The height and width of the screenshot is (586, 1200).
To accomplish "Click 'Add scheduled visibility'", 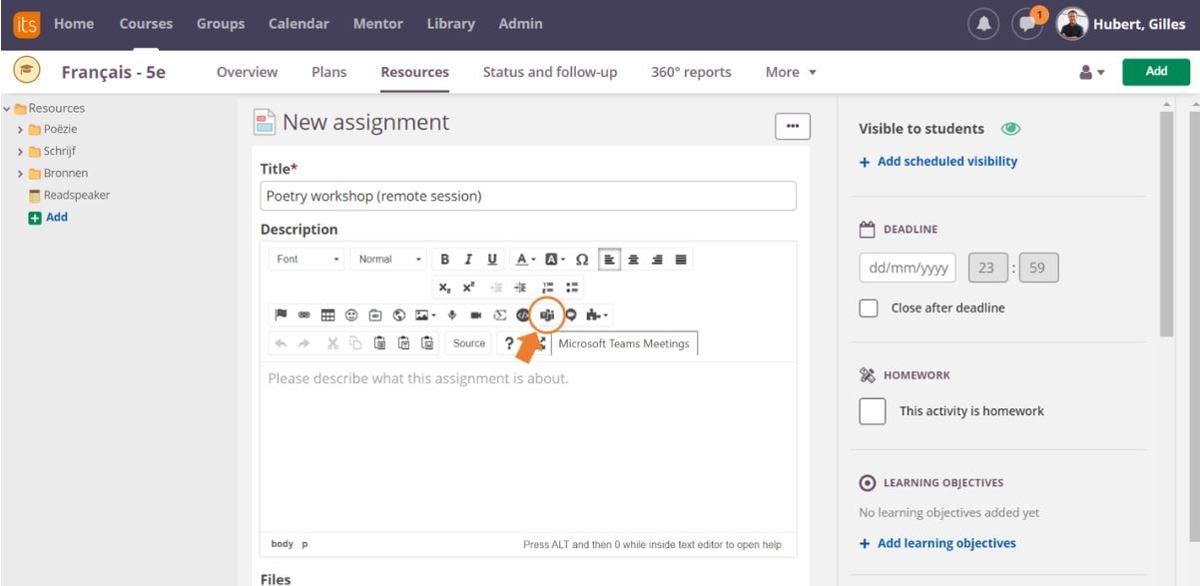I will (944, 161).
